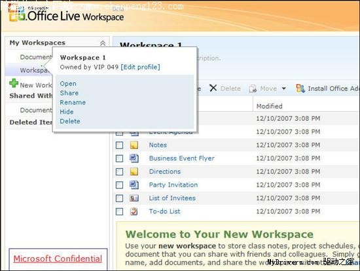Open the Move dropdown arrow
This screenshot has height=271, width=360.
284,88
